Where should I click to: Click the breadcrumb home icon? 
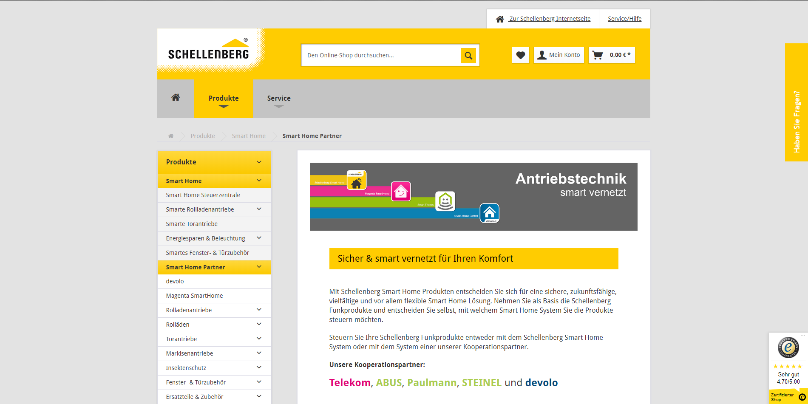[x=171, y=136]
